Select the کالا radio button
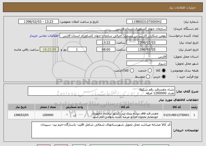The width and height of the screenshot is (206, 146). [x=164, y=70]
